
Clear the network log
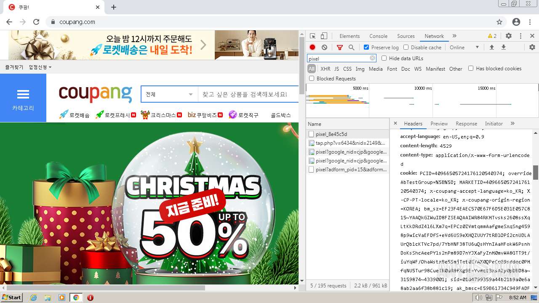coord(324,48)
